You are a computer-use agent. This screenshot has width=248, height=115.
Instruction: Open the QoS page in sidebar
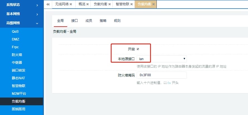(x=15, y=32)
